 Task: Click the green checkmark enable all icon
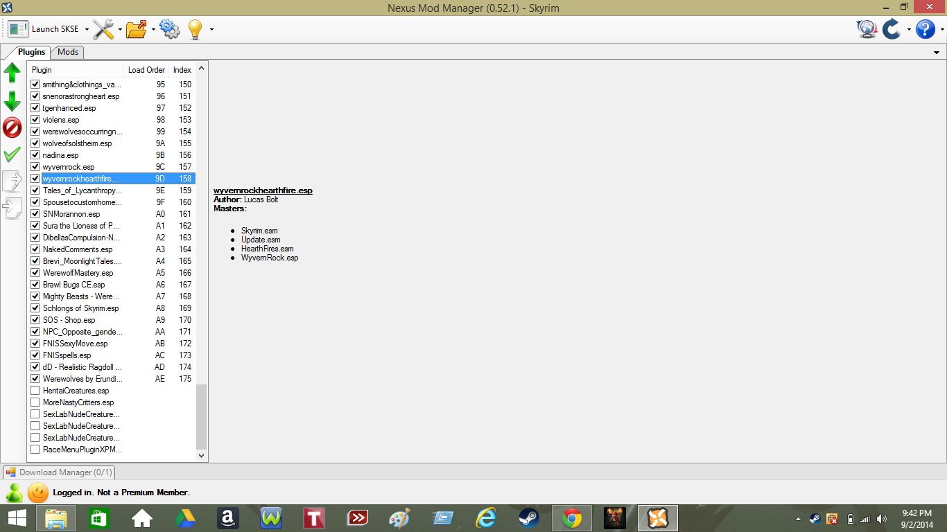(x=12, y=154)
